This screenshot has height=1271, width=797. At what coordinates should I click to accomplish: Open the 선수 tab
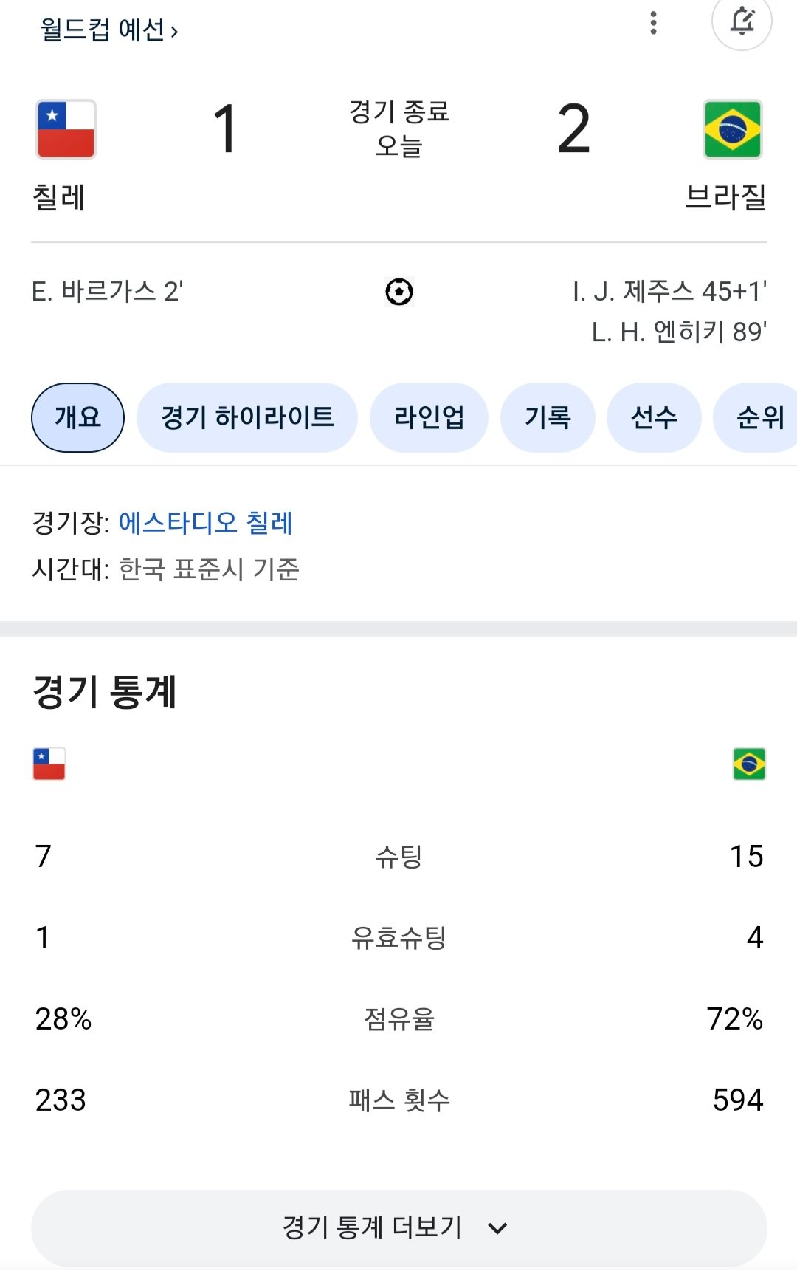click(x=654, y=417)
